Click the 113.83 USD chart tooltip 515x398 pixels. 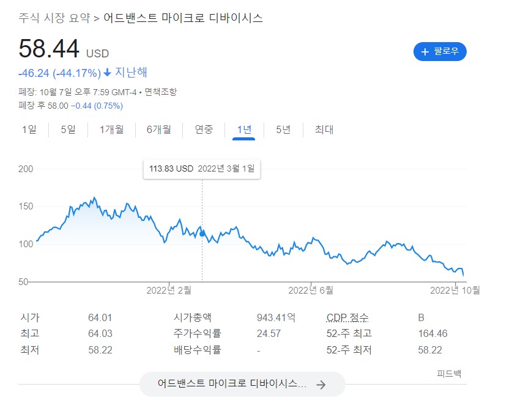(x=202, y=169)
